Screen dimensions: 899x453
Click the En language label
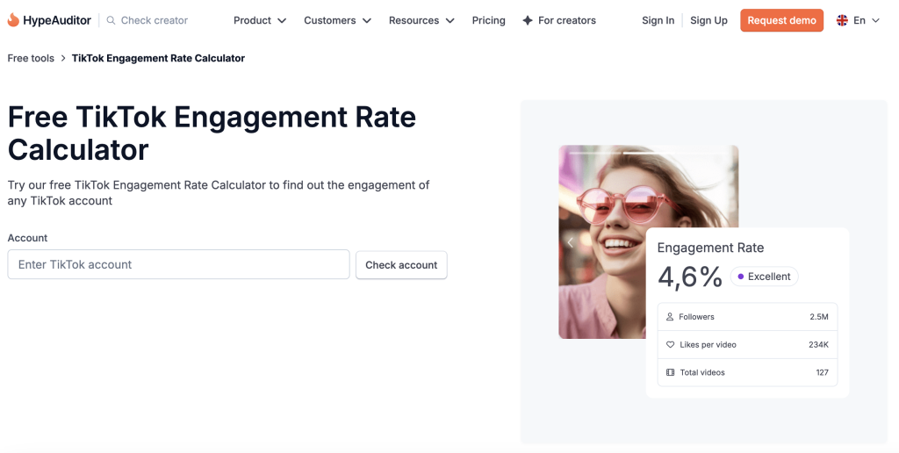[x=859, y=21]
